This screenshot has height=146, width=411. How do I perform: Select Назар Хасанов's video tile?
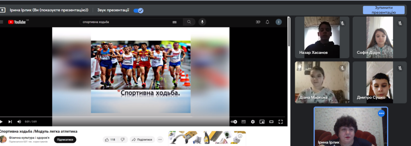322,37
